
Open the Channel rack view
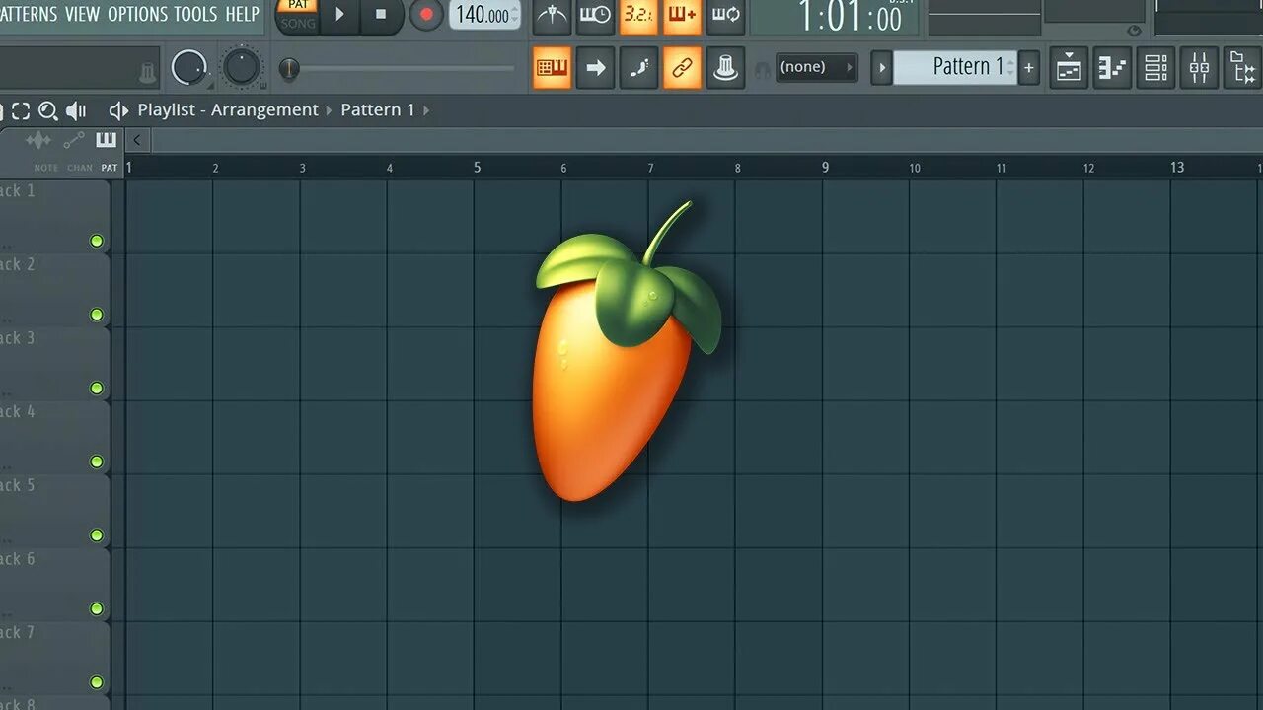[1155, 68]
